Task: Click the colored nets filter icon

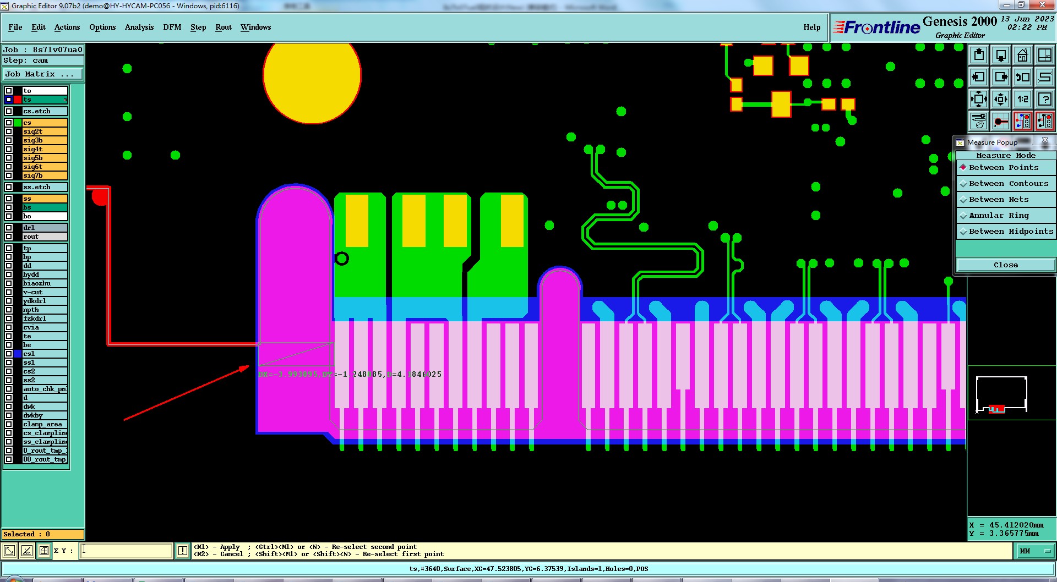Action: pyautogui.click(x=1023, y=120)
